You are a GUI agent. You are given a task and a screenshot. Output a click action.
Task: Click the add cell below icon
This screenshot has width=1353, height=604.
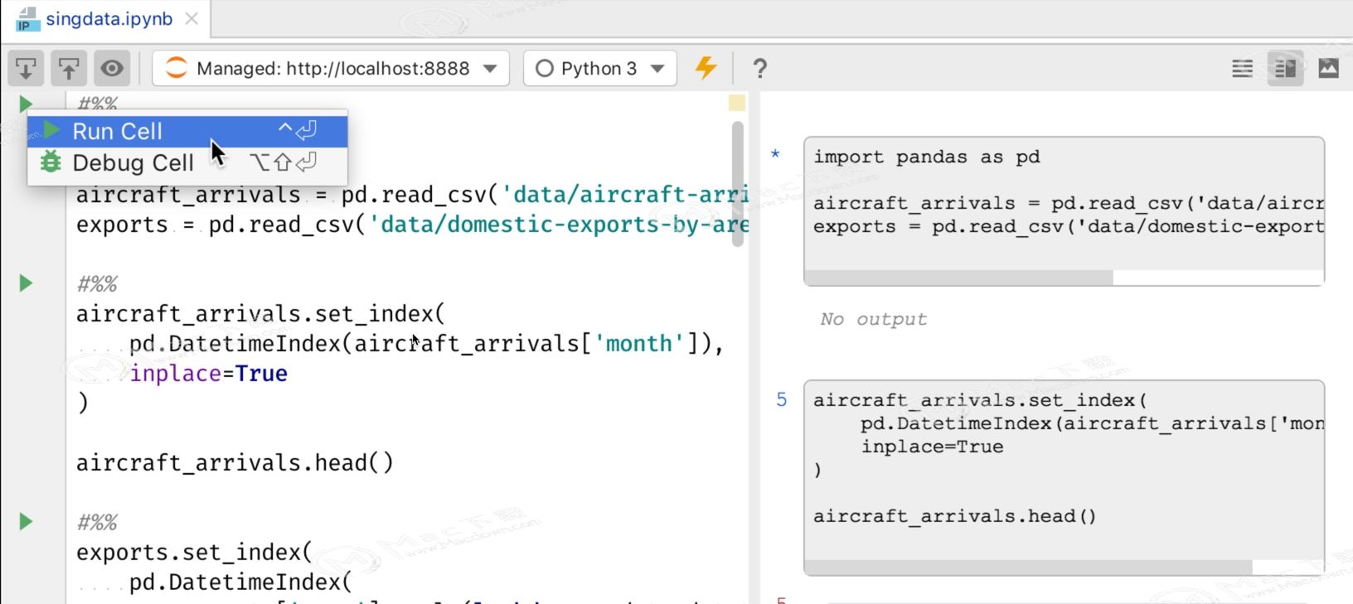point(26,68)
